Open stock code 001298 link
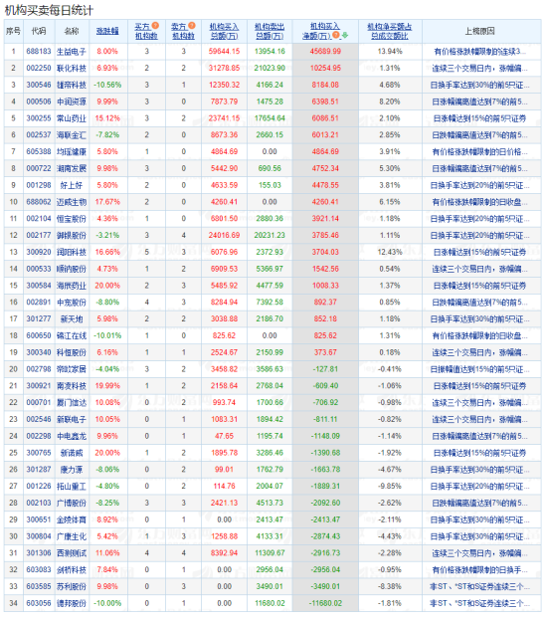Viewport: 547px width, 620px height. (39, 185)
